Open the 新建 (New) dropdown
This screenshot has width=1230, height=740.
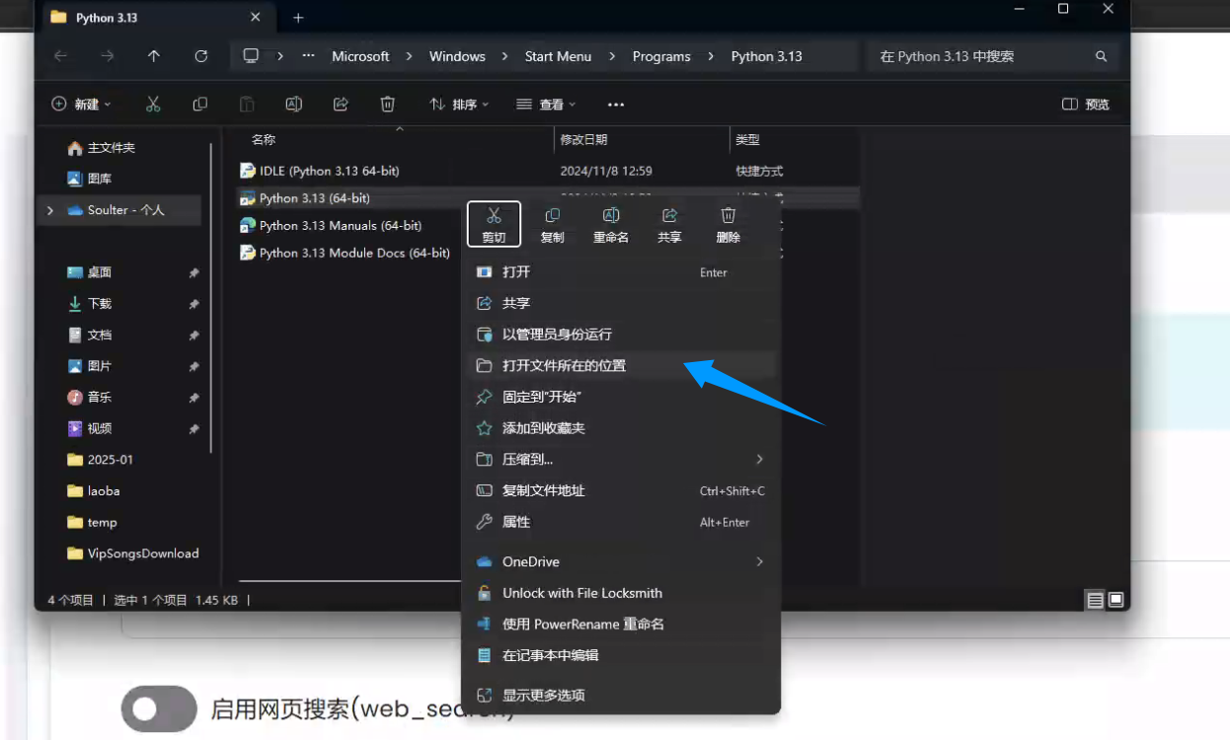[x=81, y=104]
